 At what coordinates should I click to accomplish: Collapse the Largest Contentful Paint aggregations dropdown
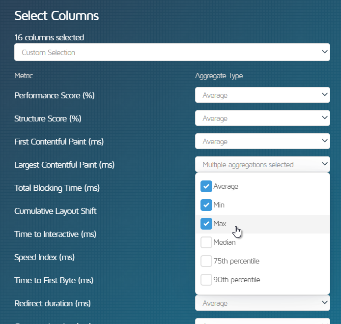[262, 164]
